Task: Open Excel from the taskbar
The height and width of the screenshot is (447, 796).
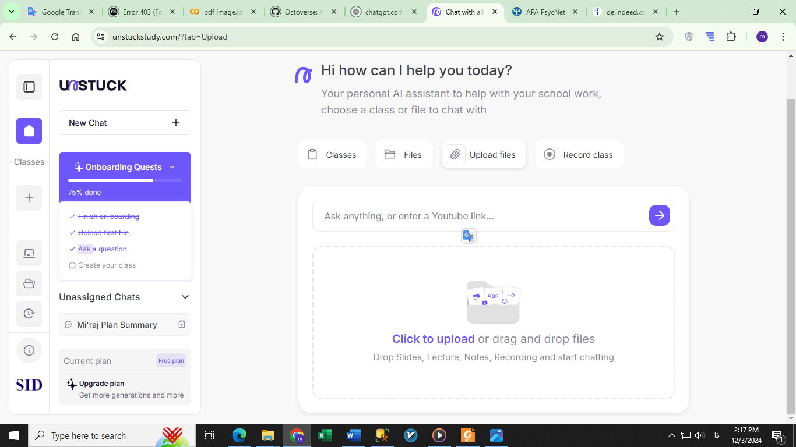Action: pos(325,435)
